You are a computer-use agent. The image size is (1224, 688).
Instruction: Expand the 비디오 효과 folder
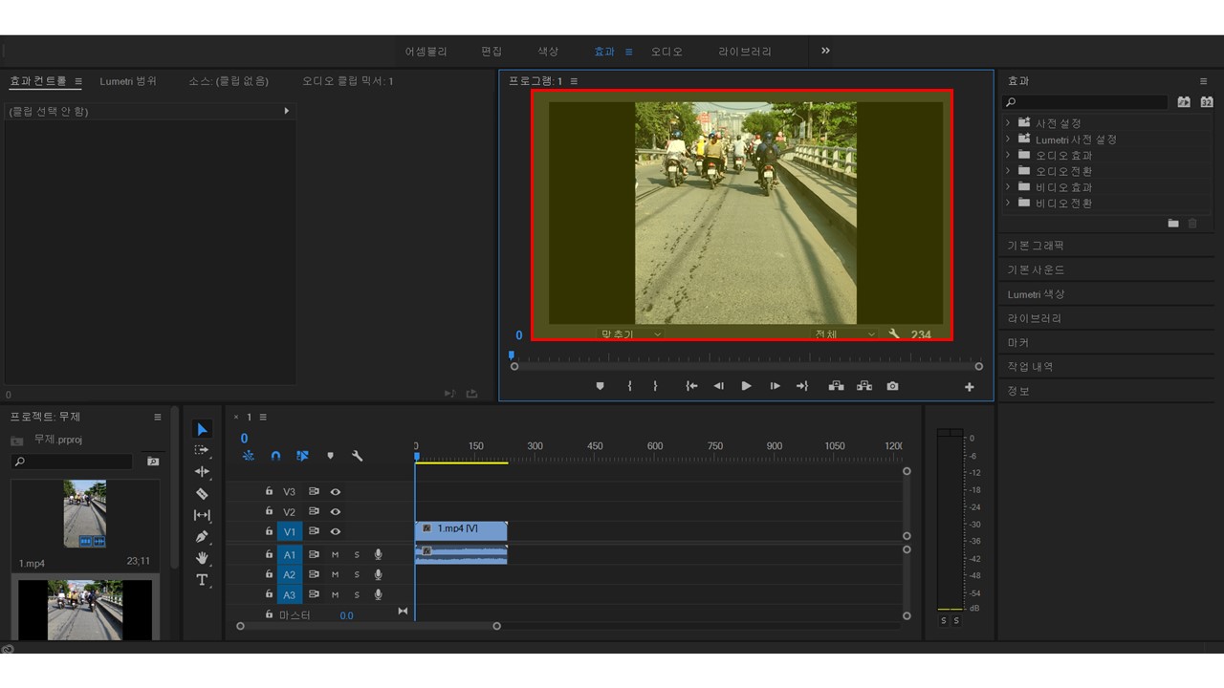(1008, 187)
